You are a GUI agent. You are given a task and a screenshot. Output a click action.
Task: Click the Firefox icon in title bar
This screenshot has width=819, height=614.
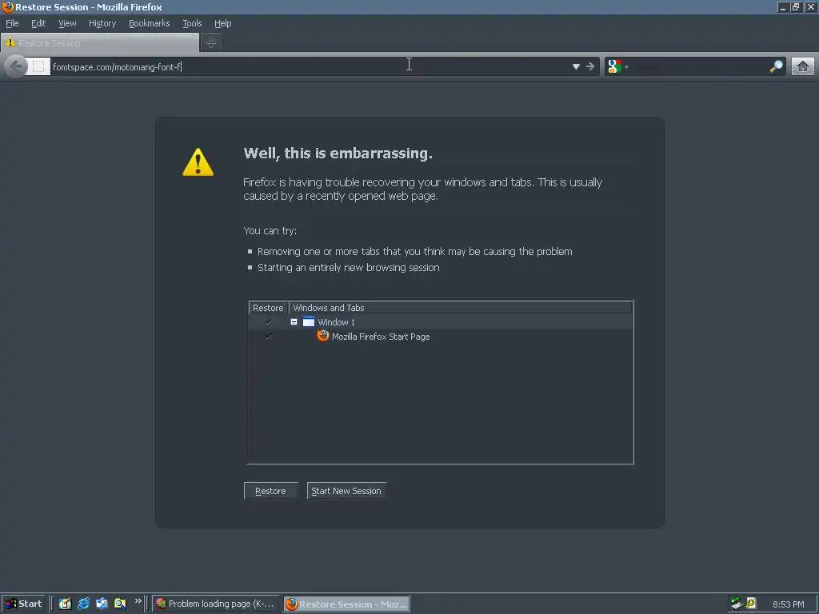point(7,6)
